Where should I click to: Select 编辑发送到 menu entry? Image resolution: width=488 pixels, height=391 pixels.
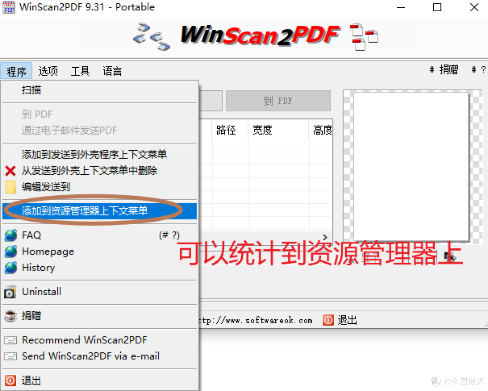[x=99, y=187]
